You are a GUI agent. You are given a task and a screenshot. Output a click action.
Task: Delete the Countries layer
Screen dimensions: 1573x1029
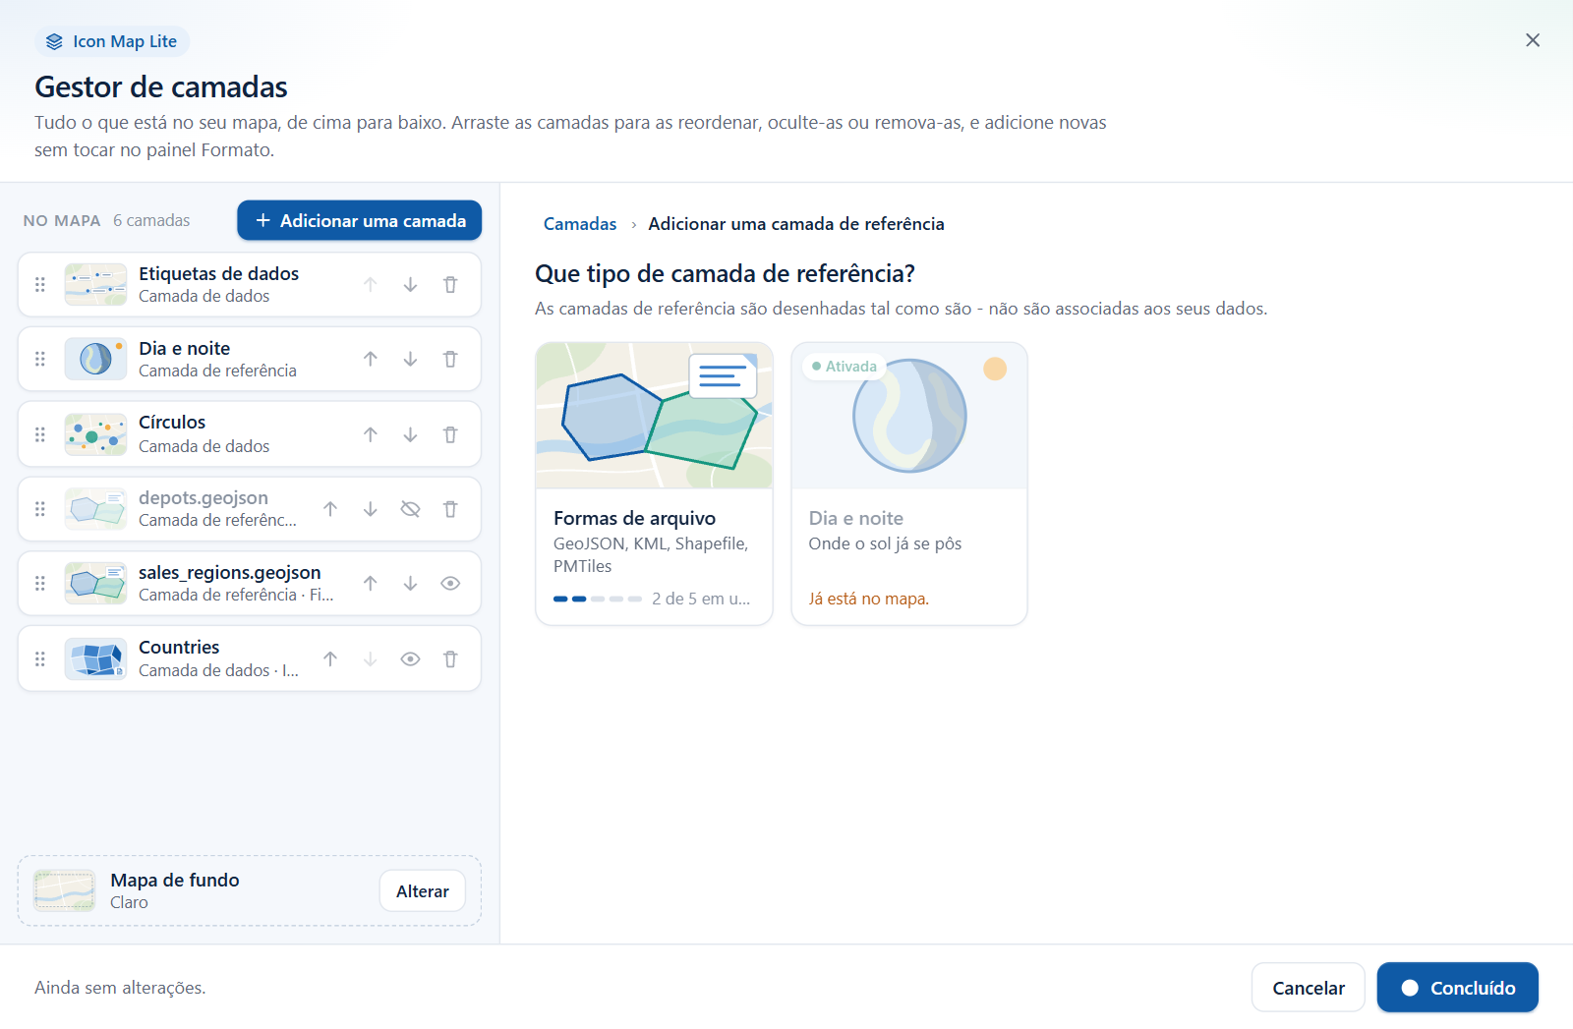pos(450,659)
